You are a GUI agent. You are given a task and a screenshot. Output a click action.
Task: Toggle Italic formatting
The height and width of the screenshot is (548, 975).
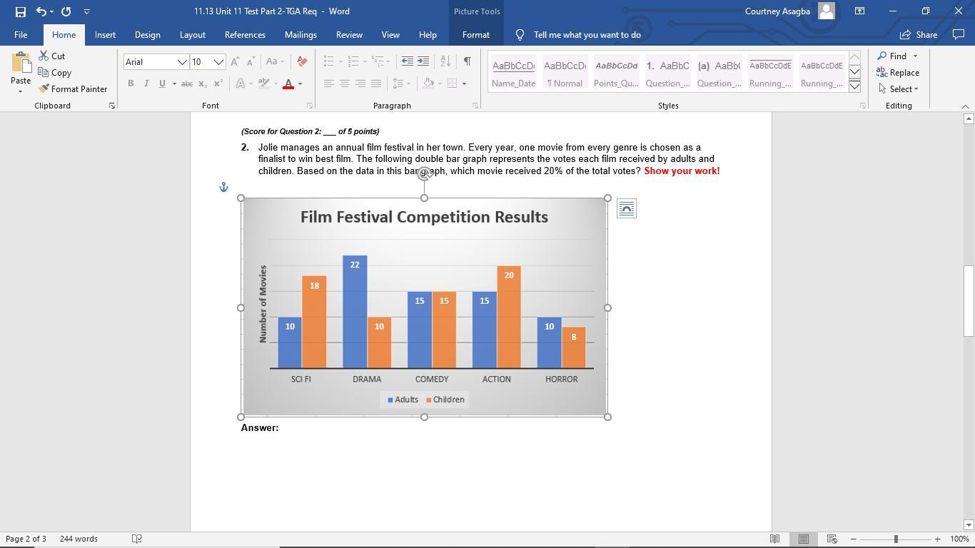[146, 83]
